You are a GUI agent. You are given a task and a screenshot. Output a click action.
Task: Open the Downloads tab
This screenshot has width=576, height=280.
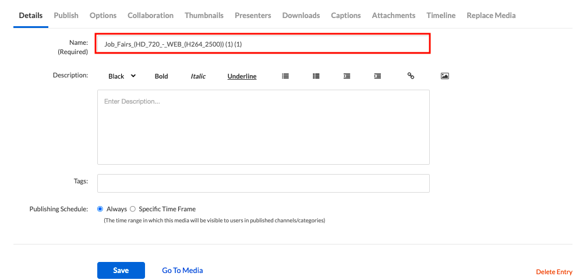301,15
